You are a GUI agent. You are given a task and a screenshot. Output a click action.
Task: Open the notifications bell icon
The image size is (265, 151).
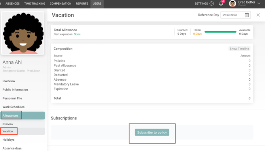[221, 4]
